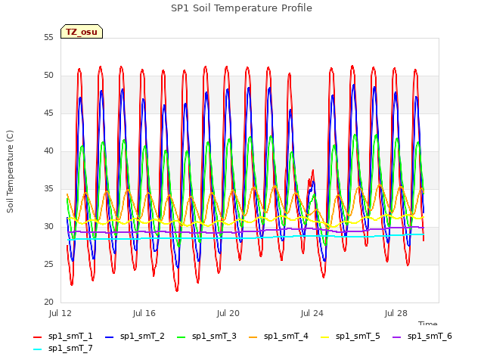This screenshot has height=363, width=484.
Task: Click the blue sp1_smT_2 legend swatch
Action: pos(109,337)
